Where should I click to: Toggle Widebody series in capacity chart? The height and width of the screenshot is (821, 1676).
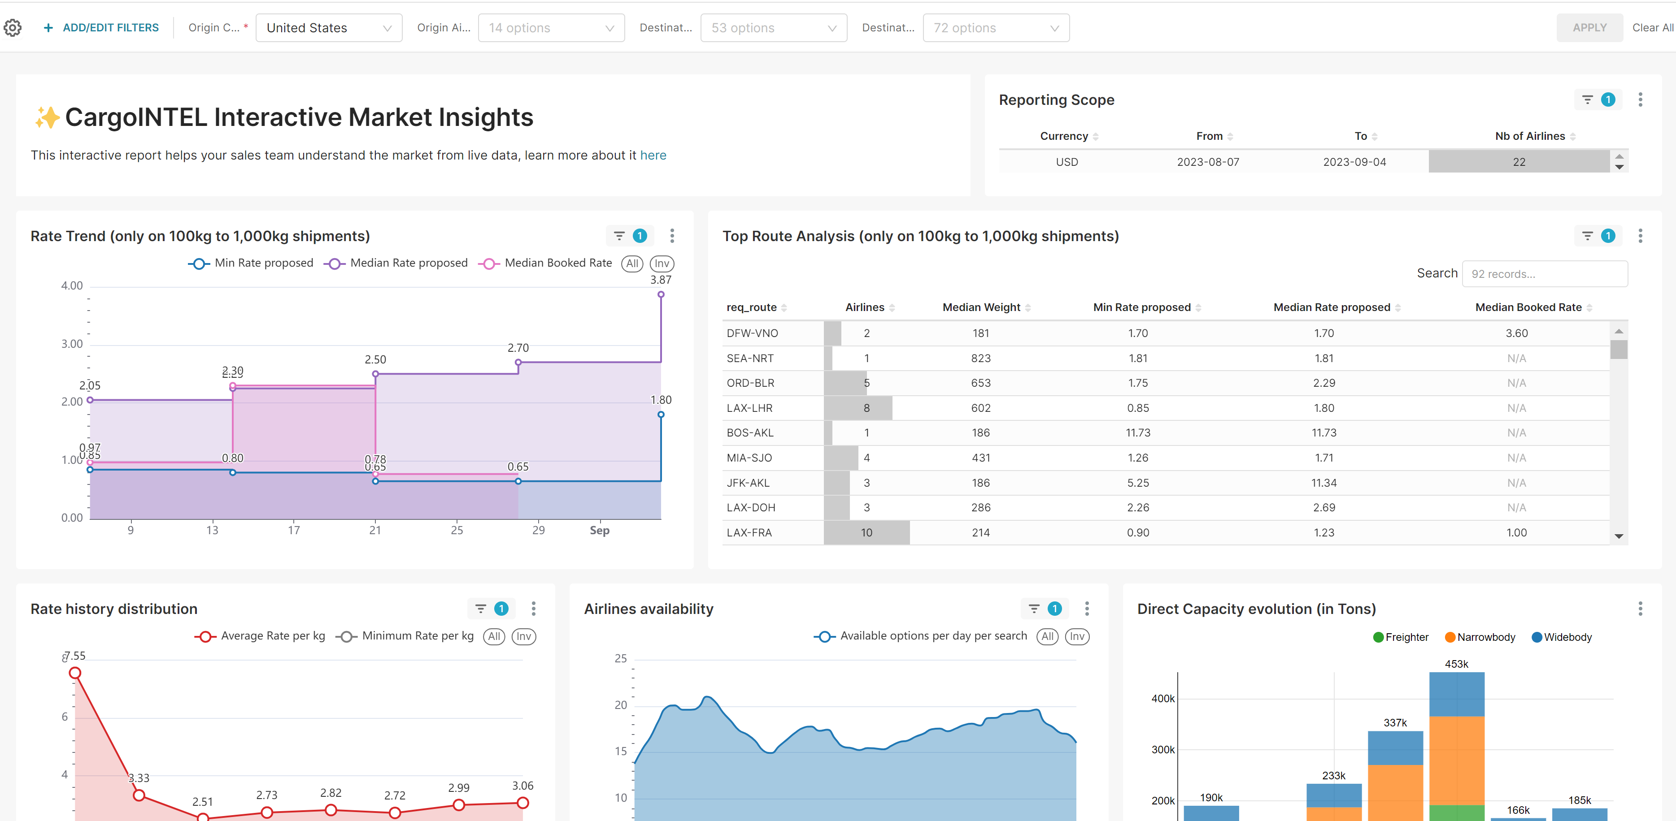pyautogui.click(x=1562, y=637)
